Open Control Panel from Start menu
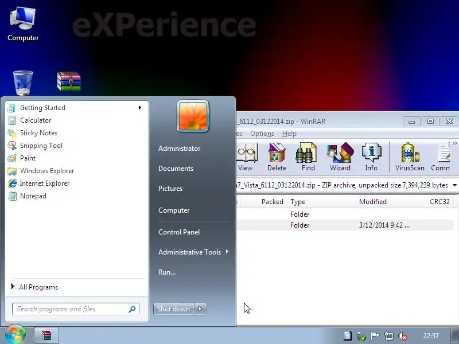 (179, 232)
